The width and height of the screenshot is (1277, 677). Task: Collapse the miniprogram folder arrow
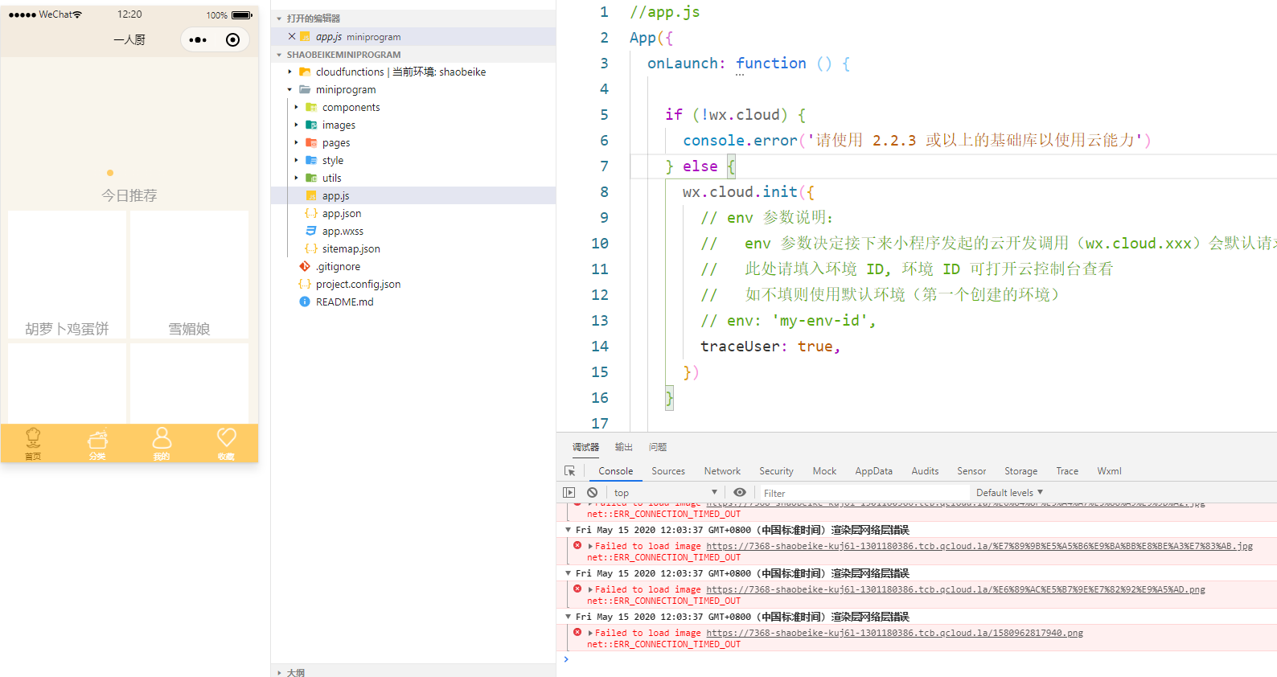(290, 89)
